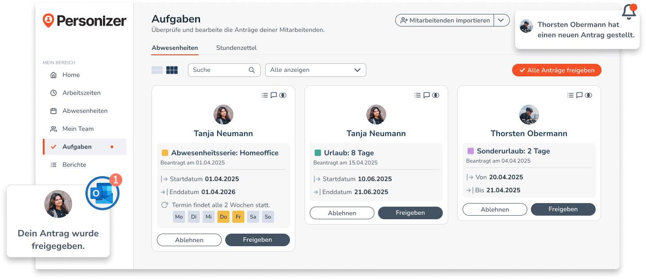This screenshot has width=646, height=279.
Task: Toggle grid view layout
Action: tap(172, 70)
